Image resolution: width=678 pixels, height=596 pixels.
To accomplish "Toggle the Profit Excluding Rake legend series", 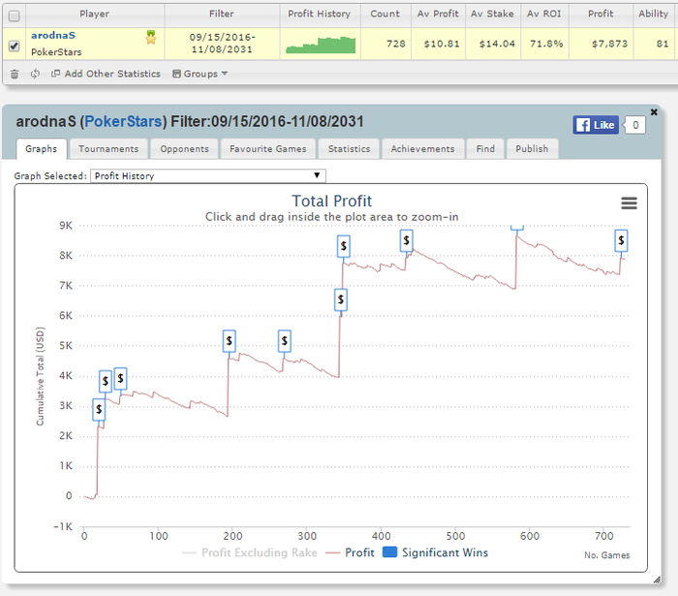I will tap(250, 552).
